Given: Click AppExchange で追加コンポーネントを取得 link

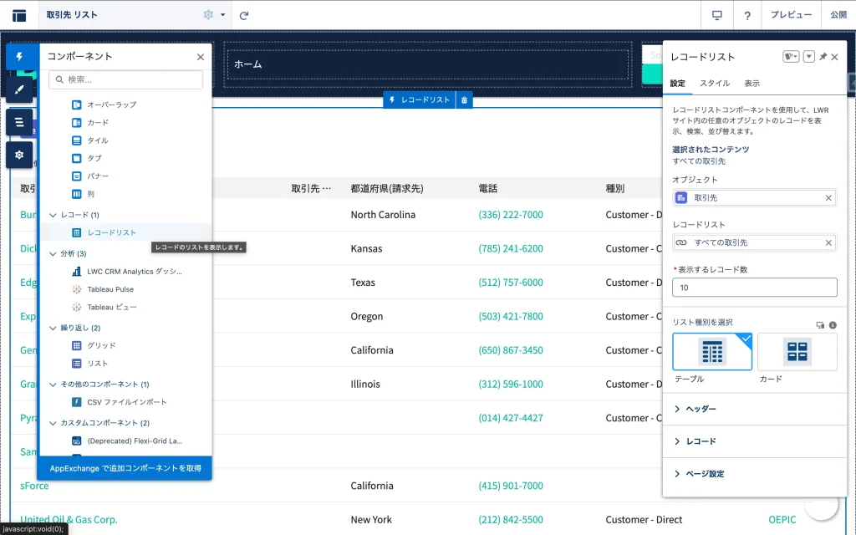Looking at the screenshot, I should 125,468.
